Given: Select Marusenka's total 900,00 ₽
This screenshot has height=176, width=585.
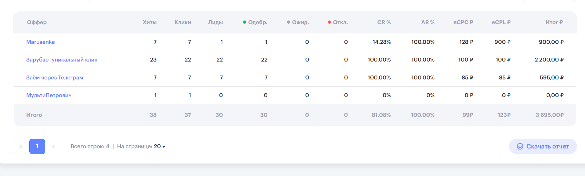Looking at the screenshot, I should tap(551, 42).
